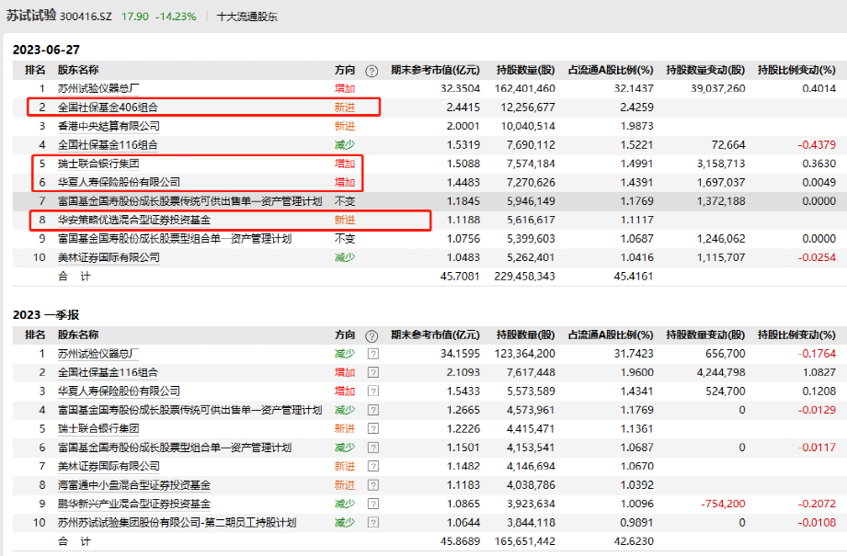Click 增加 direction in 2023-06-27 苏州试验仪器总厂 row
The width and height of the screenshot is (847, 556).
[x=345, y=88]
